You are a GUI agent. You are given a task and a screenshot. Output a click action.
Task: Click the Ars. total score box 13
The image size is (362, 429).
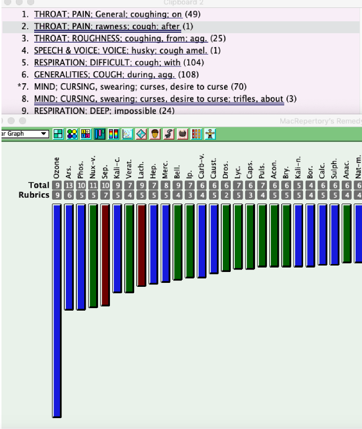click(69, 185)
